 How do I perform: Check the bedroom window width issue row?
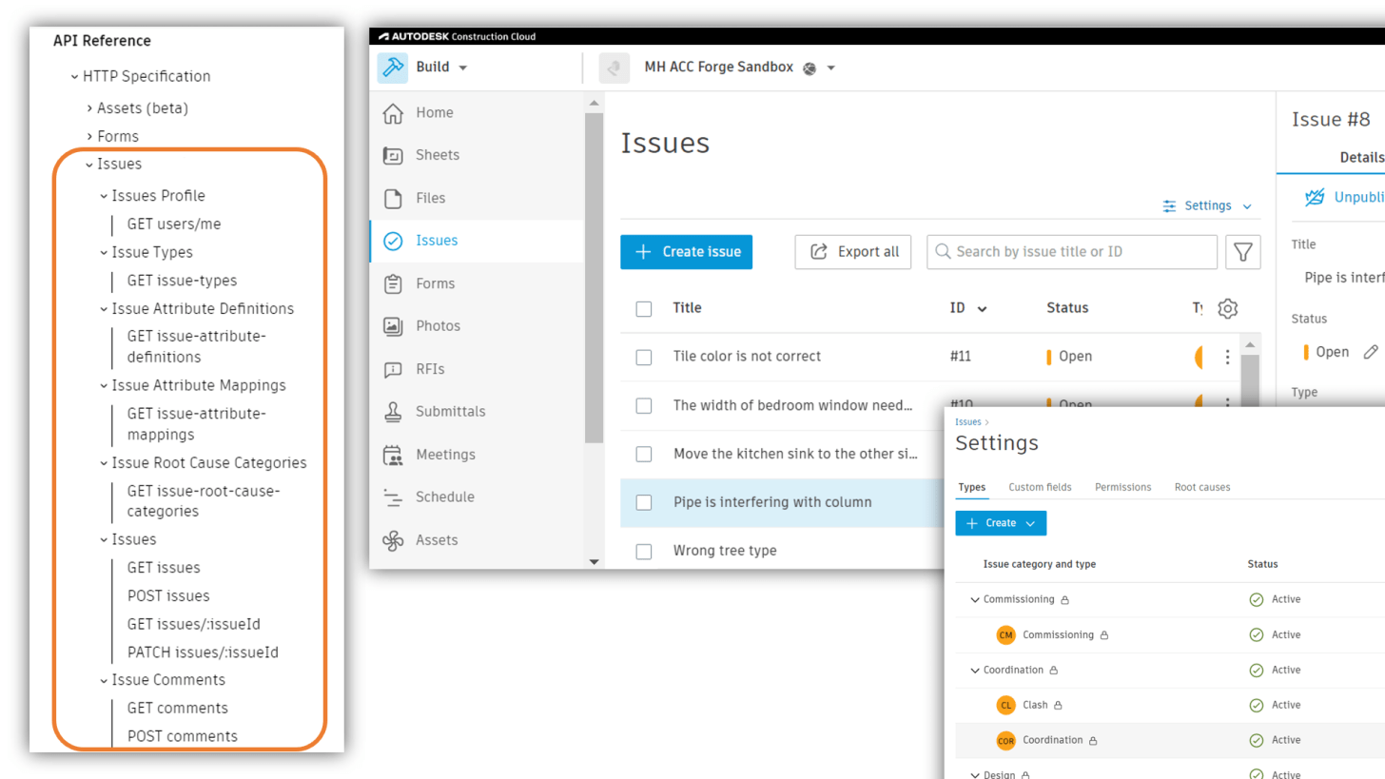coord(644,405)
